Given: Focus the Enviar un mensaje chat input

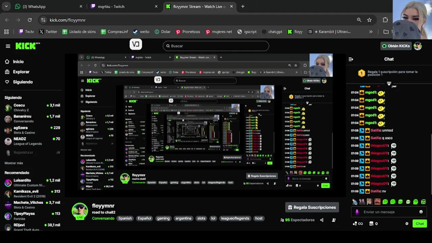Looking at the screenshot, I should click(388, 212).
